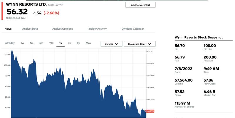
Task: Select 1w chart range
Action: [22, 43]
